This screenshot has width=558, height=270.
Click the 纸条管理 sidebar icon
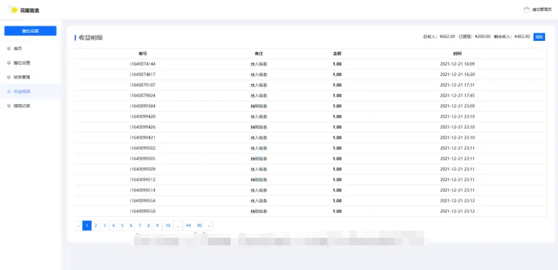point(8,77)
